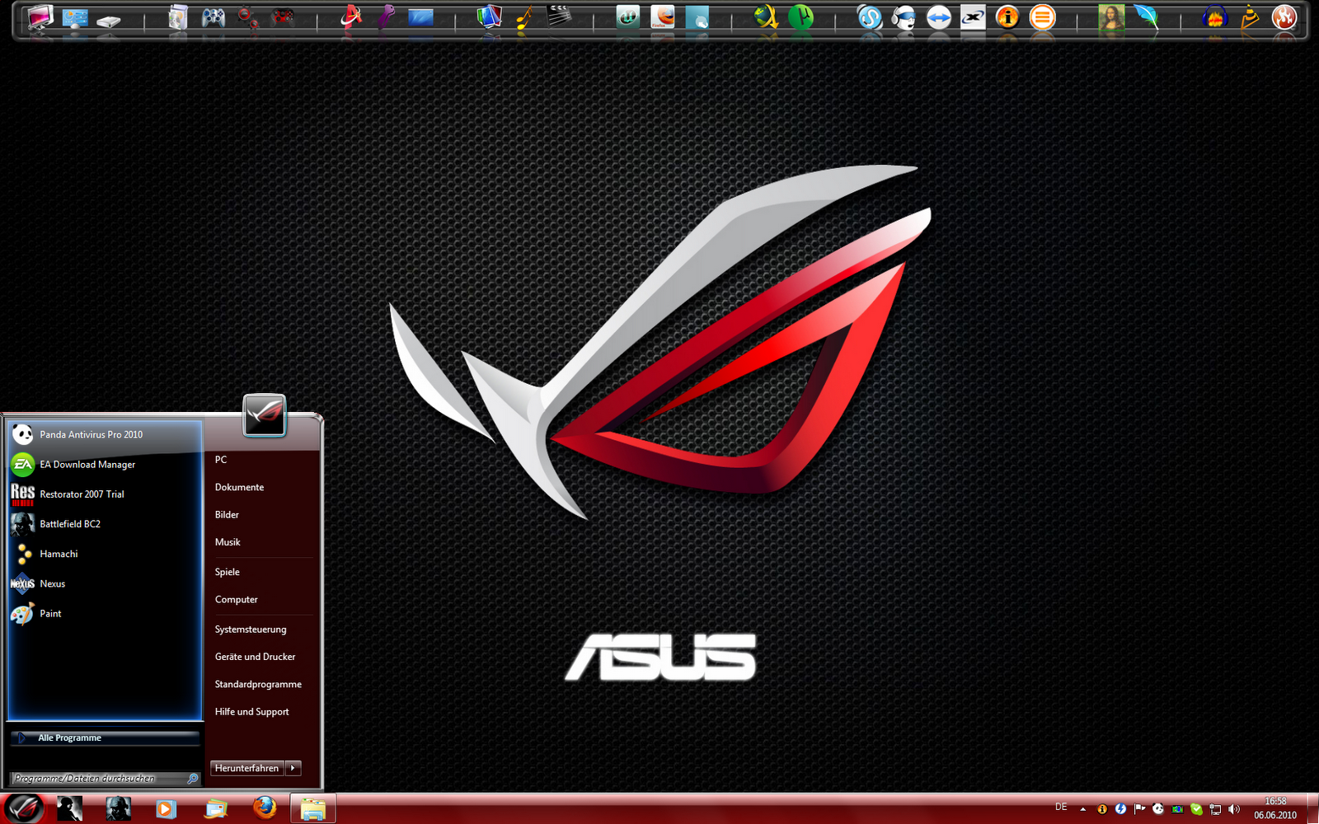Open Hilfe und Support link
Image resolution: width=1319 pixels, height=824 pixels.
click(251, 712)
